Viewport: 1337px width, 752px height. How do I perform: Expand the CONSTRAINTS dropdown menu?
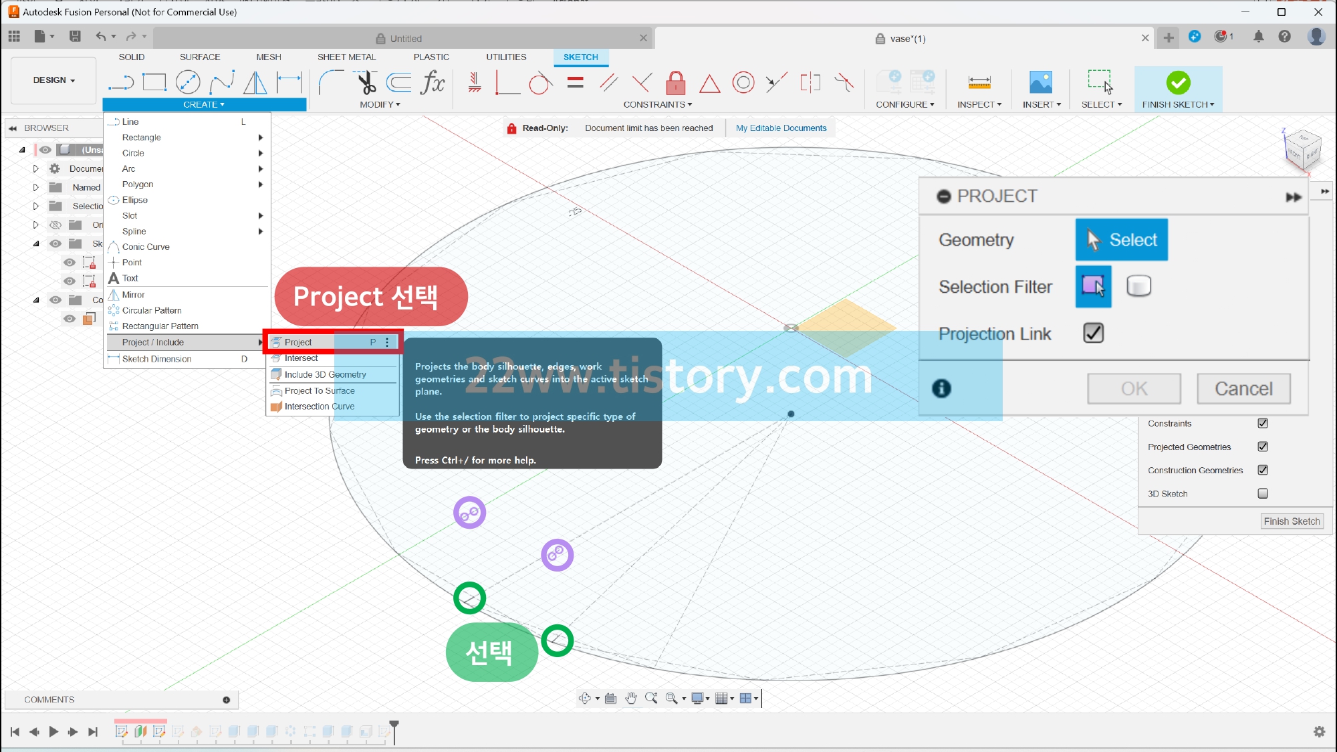(657, 104)
